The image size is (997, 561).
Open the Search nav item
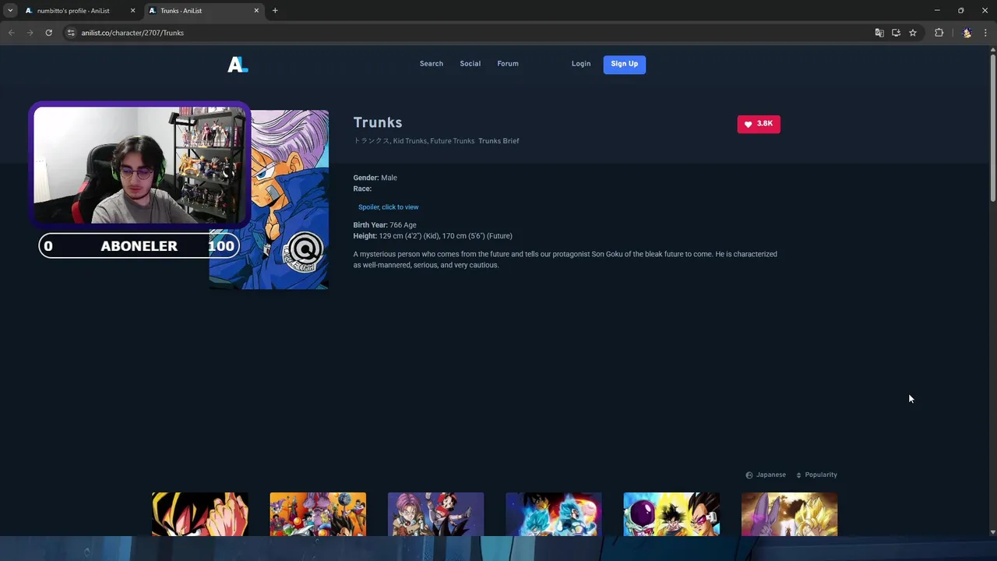432,64
